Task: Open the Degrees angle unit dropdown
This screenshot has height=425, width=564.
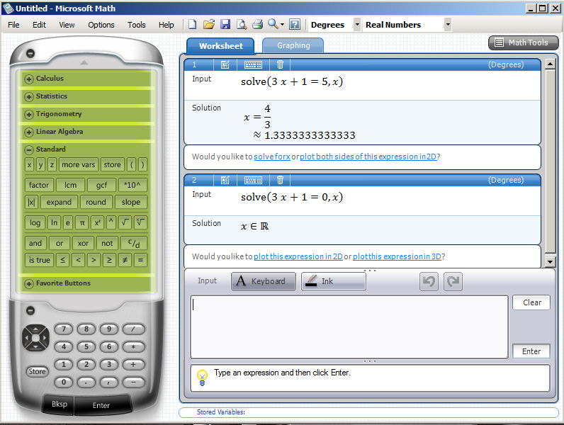Action: pos(357,25)
